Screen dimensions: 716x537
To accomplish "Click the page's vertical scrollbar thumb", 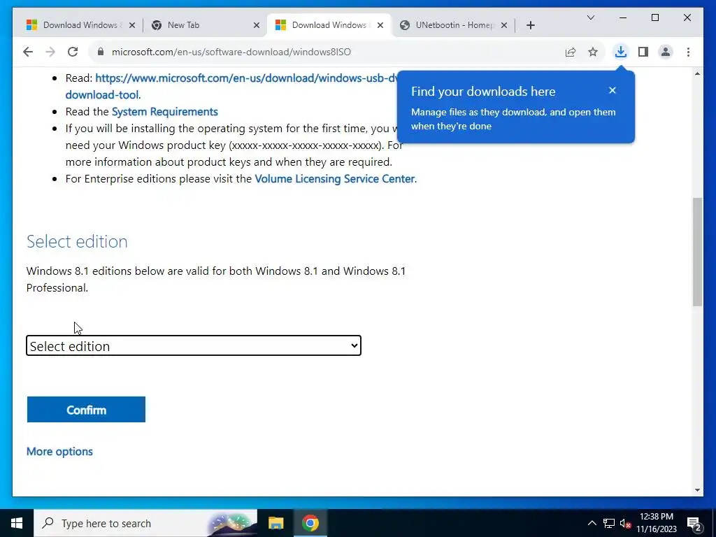I will (697, 252).
